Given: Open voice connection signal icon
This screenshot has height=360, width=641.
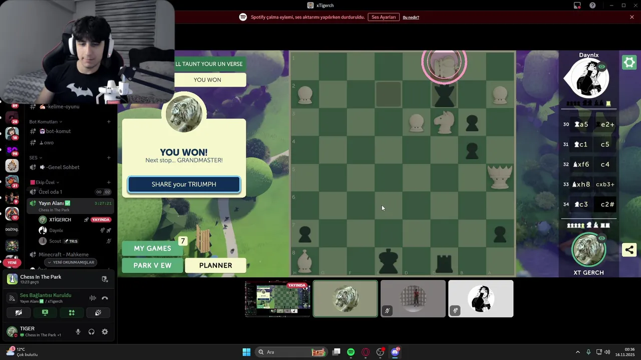Looking at the screenshot, I should pyautogui.click(x=12, y=298).
